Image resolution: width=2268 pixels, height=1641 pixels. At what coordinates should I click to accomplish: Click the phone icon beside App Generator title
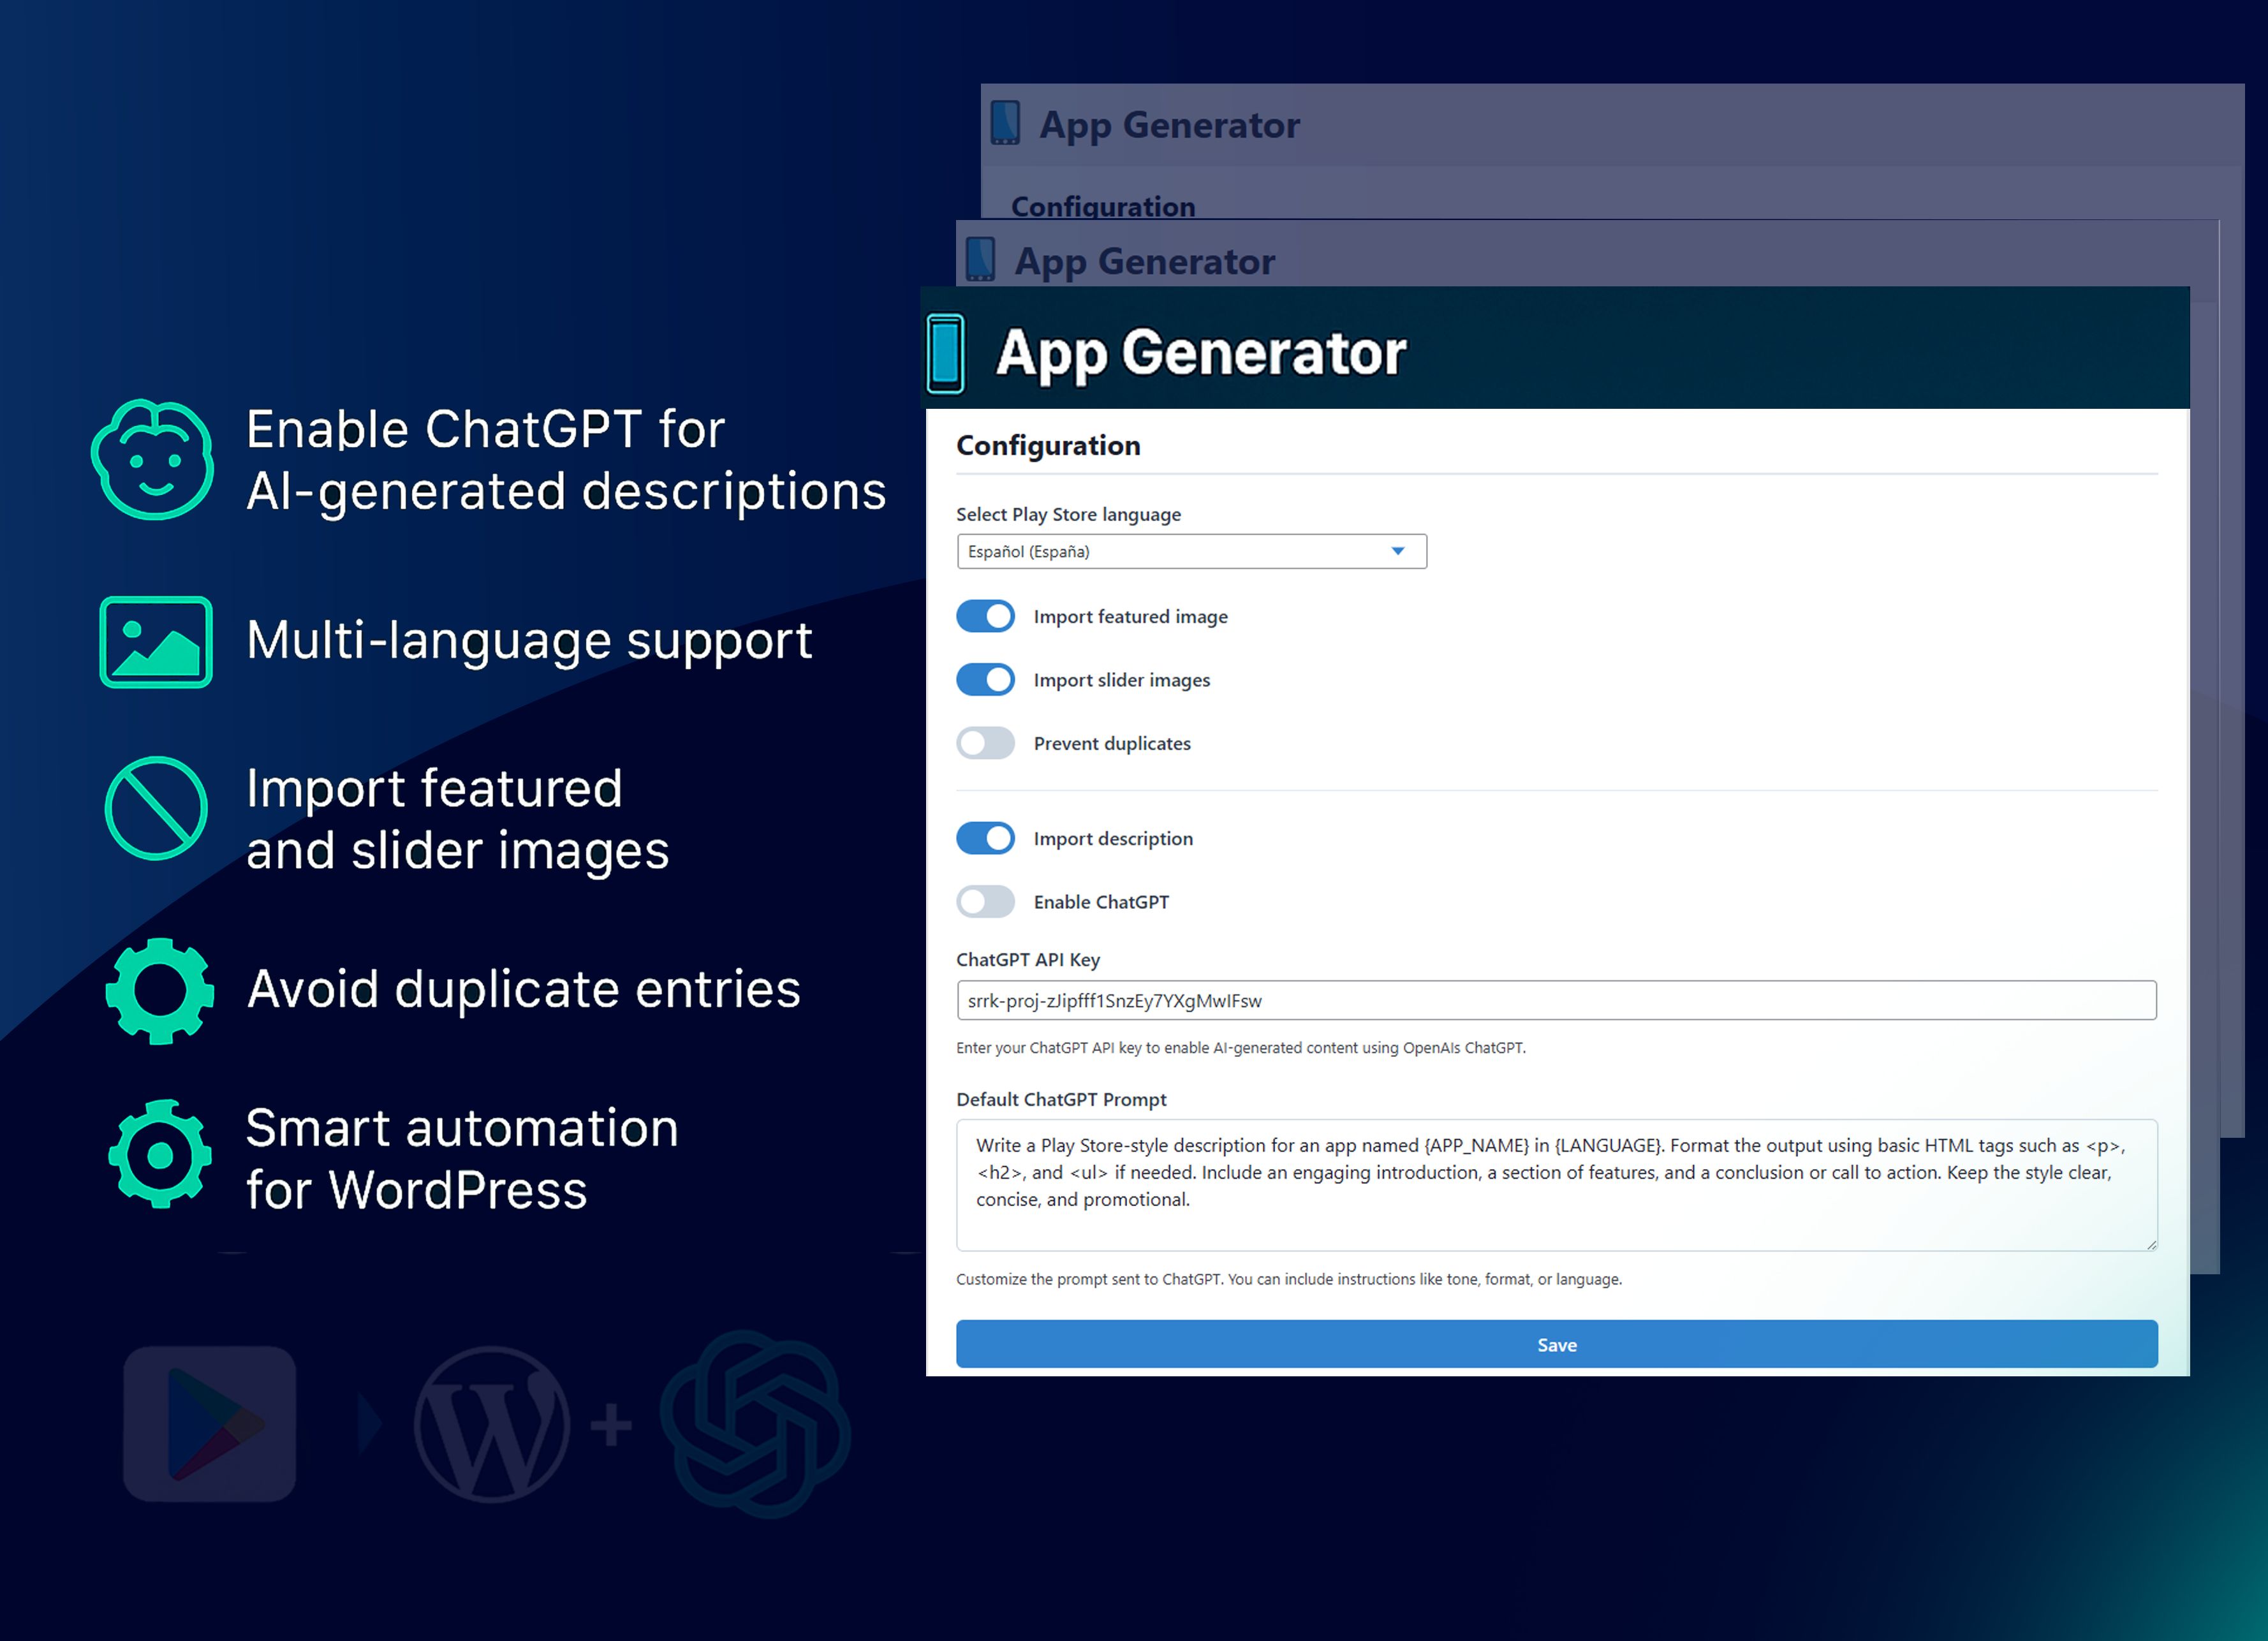point(945,353)
